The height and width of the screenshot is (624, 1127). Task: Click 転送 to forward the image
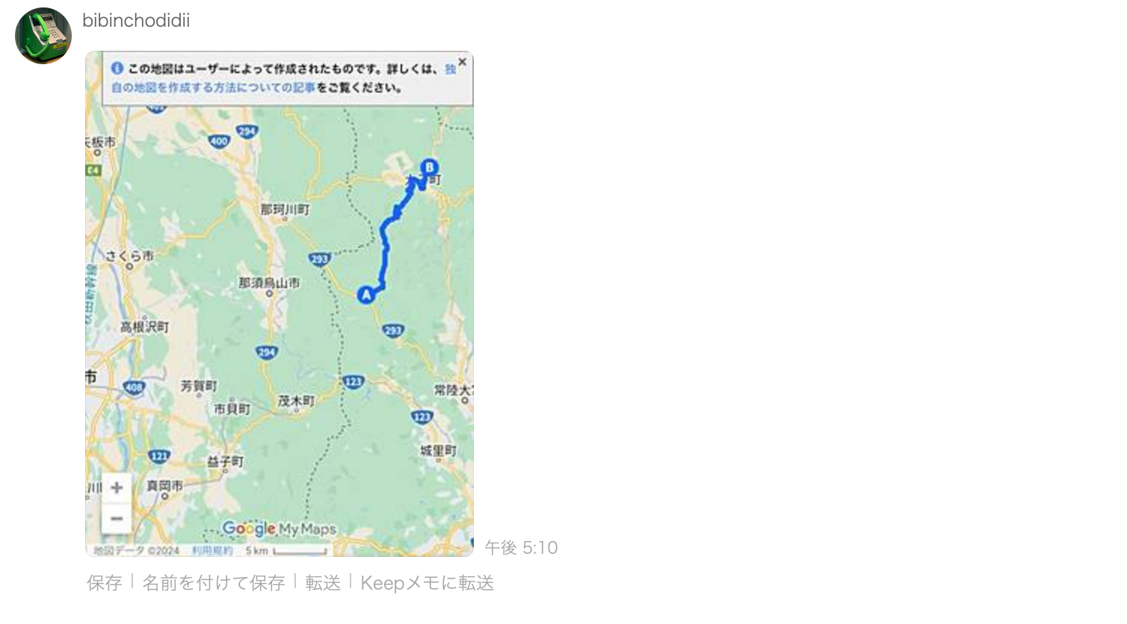[323, 583]
